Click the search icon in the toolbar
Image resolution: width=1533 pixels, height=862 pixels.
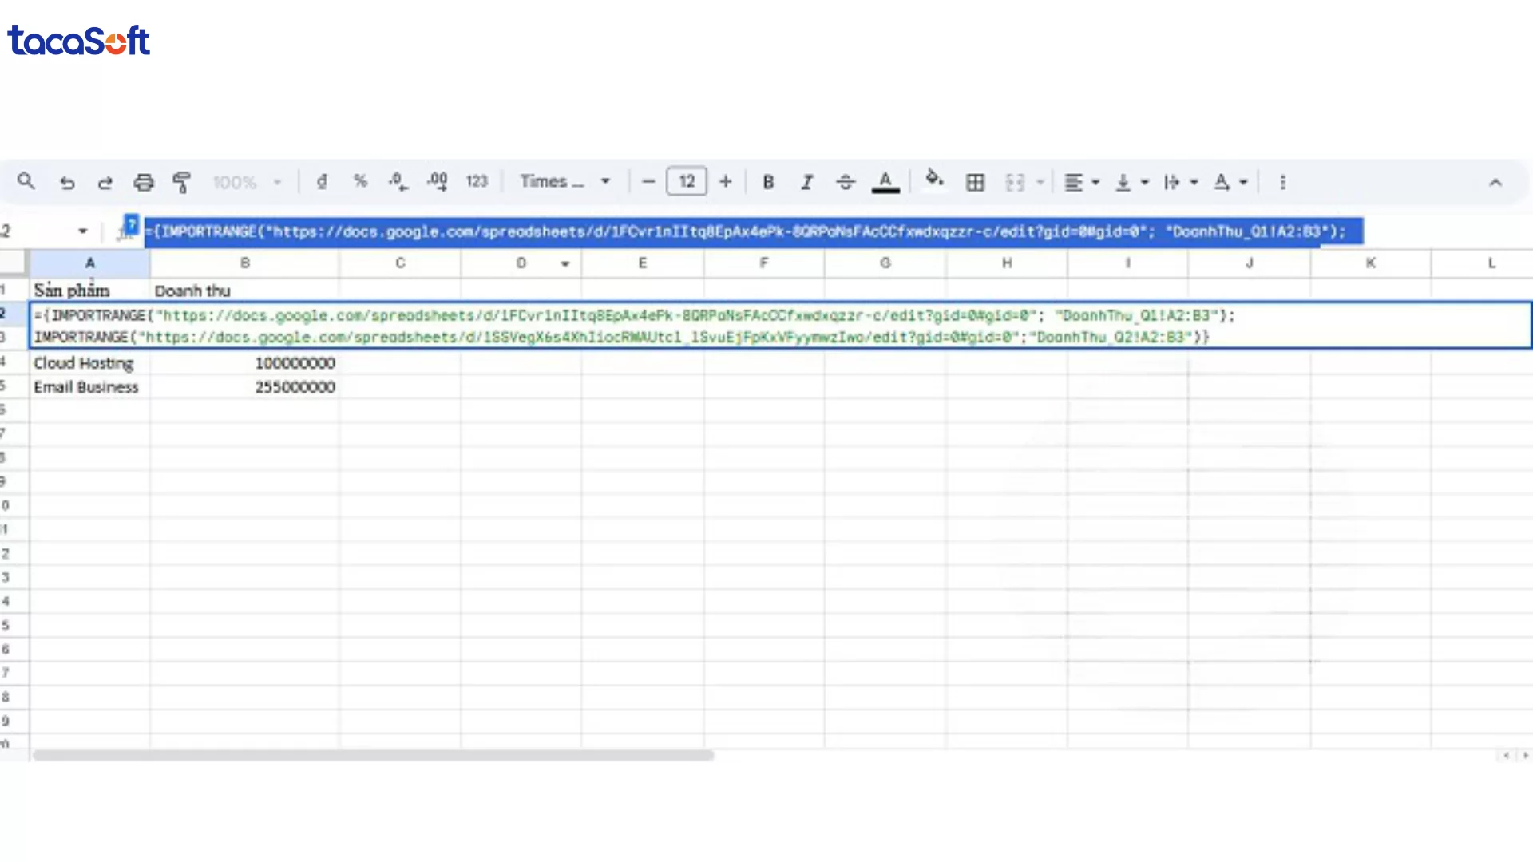tap(26, 181)
